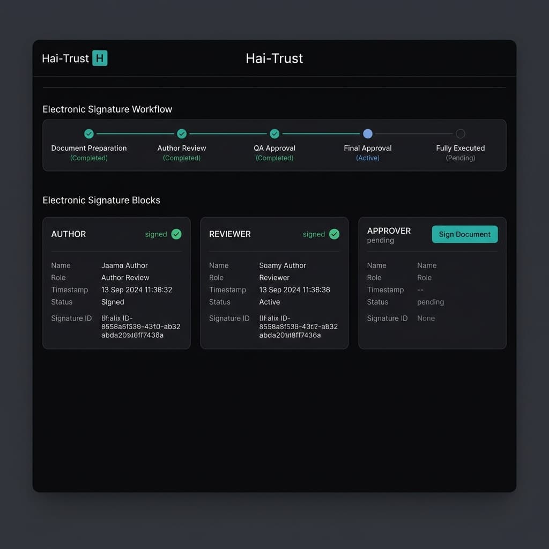Viewport: 549px width, 549px height.
Task: Click the 'pending' label under APPROVER title
Action: pyautogui.click(x=381, y=241)
